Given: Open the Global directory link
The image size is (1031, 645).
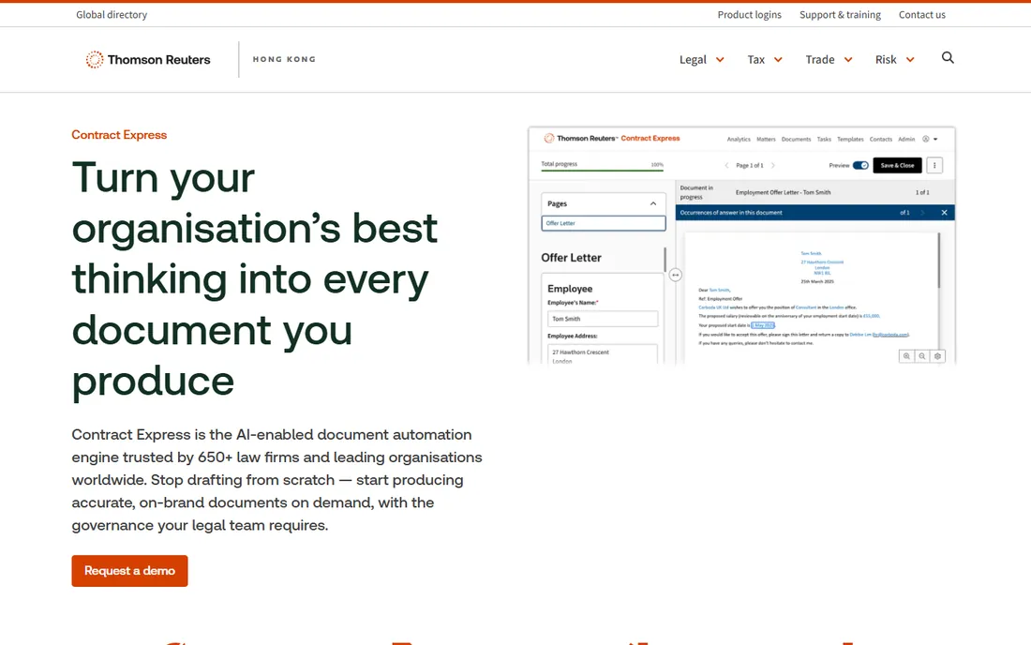Looking at the screenshot, I should (x=112, y=14).
